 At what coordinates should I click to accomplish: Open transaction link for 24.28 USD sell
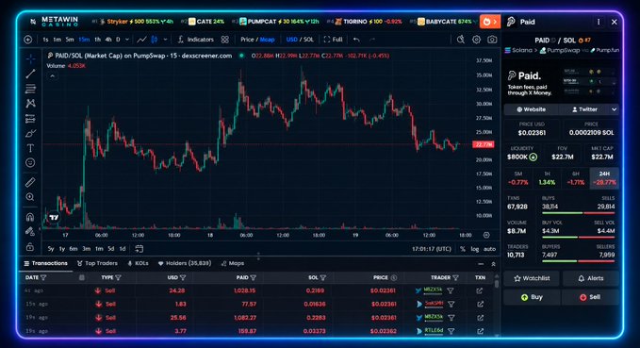(x=480, y=290)
